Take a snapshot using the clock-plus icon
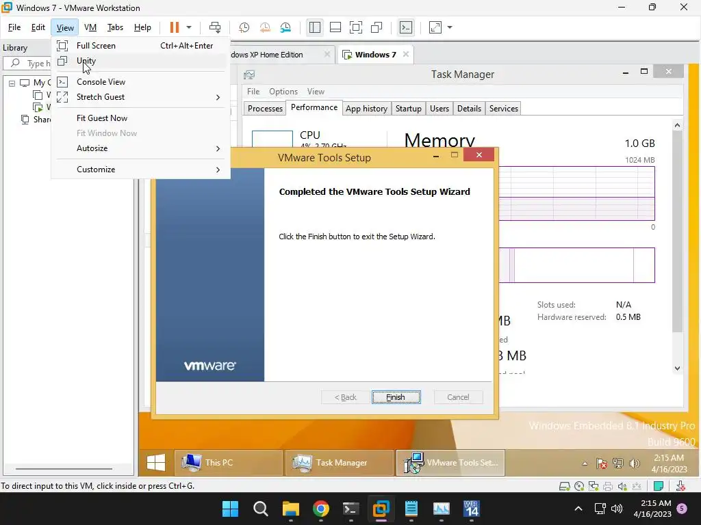 (x=244, y=27)
